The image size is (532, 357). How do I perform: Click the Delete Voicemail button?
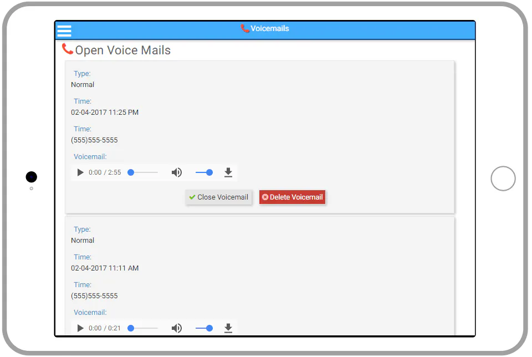[x=293, y=197]
